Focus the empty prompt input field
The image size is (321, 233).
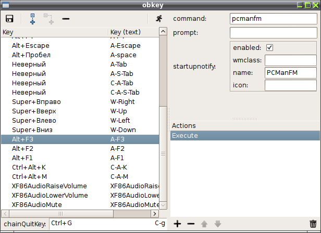(274, 33)
